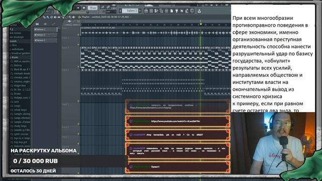Toggle the mute switch on Track 2

coord(78,45)
